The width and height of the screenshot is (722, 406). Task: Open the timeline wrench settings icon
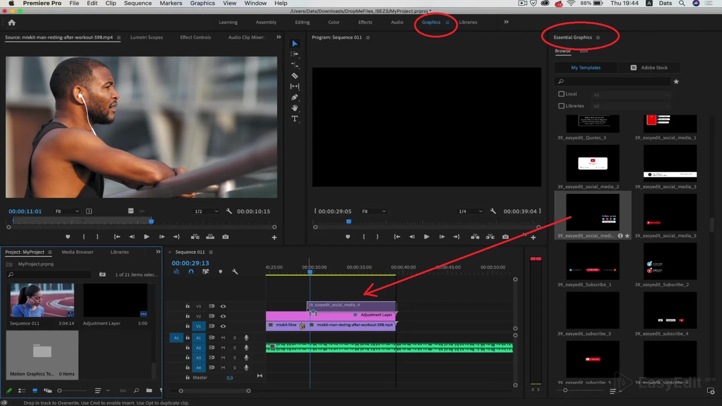coord(235,271)
